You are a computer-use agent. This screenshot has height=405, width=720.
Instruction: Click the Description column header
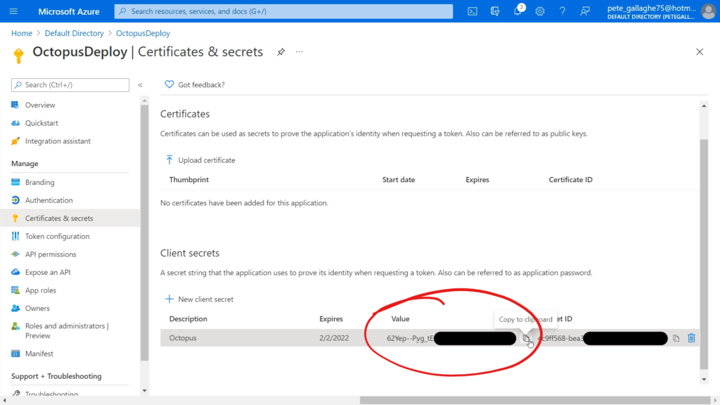188,319
